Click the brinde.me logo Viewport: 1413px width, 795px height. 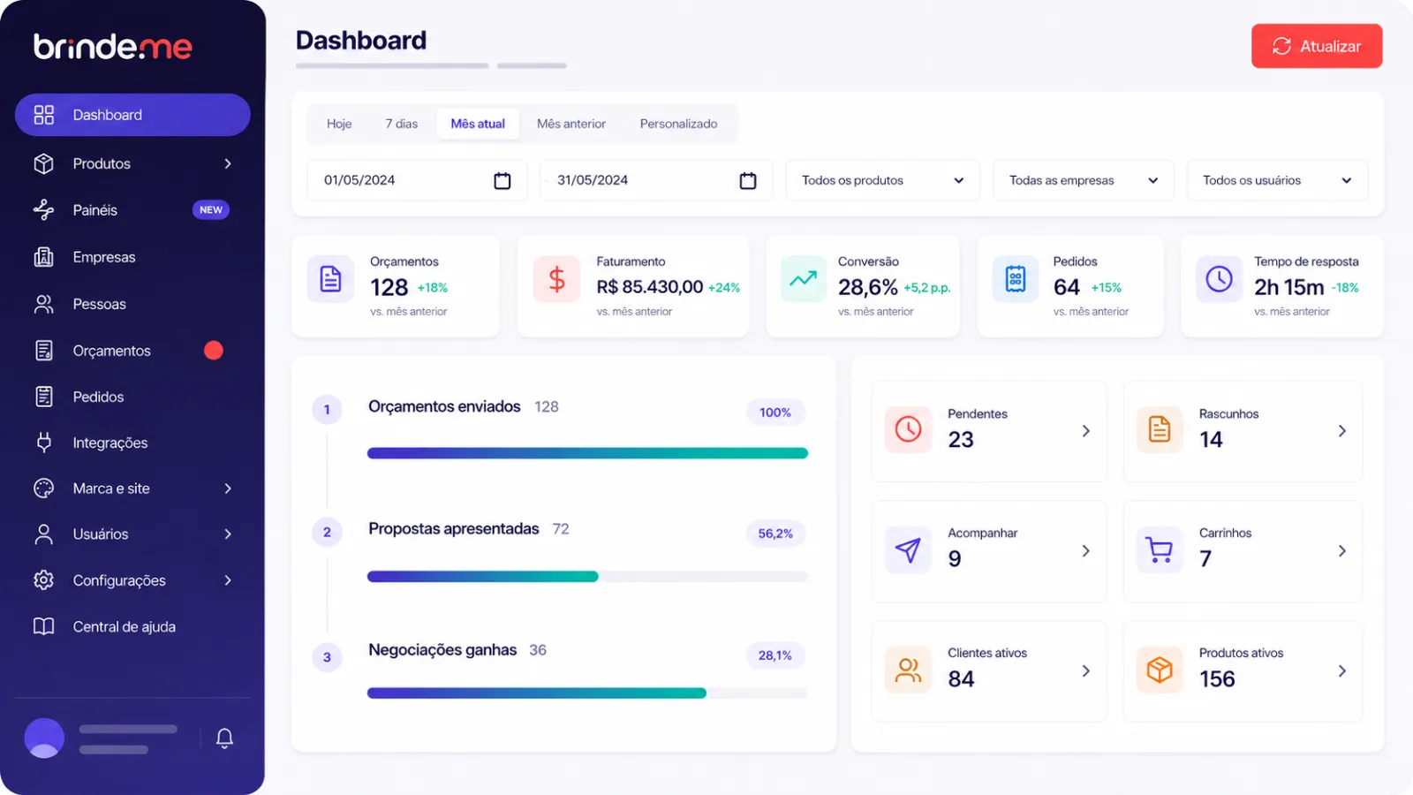(113, 46)
